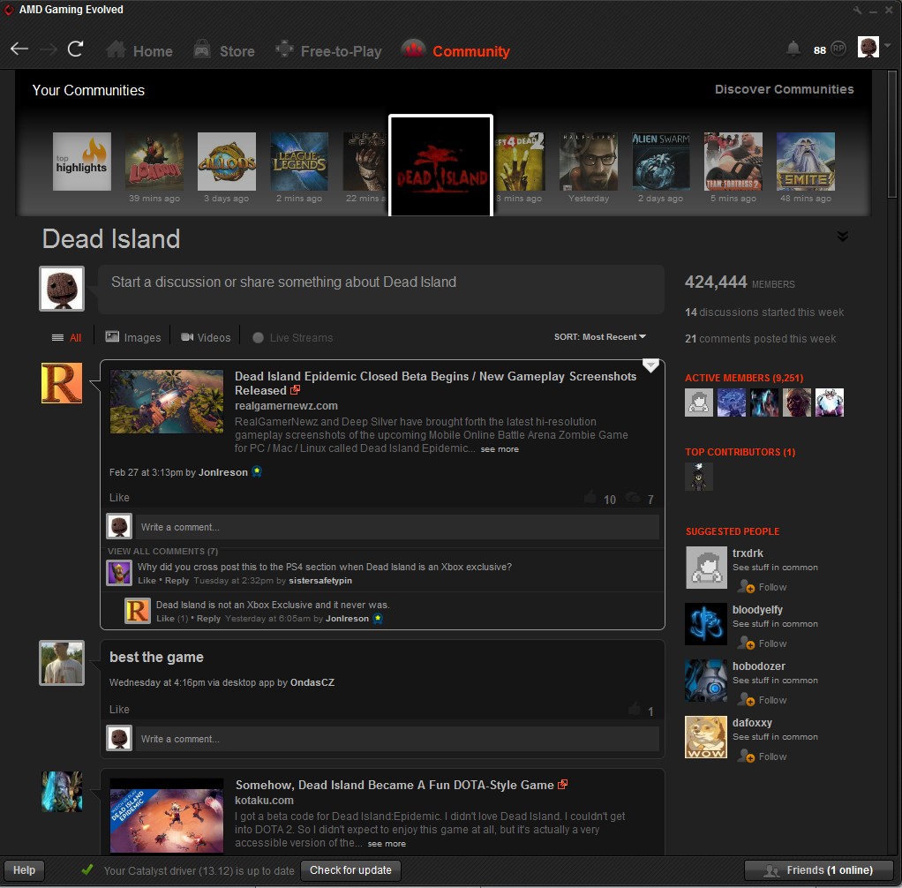View all comments (7) link

coord(162,551)
